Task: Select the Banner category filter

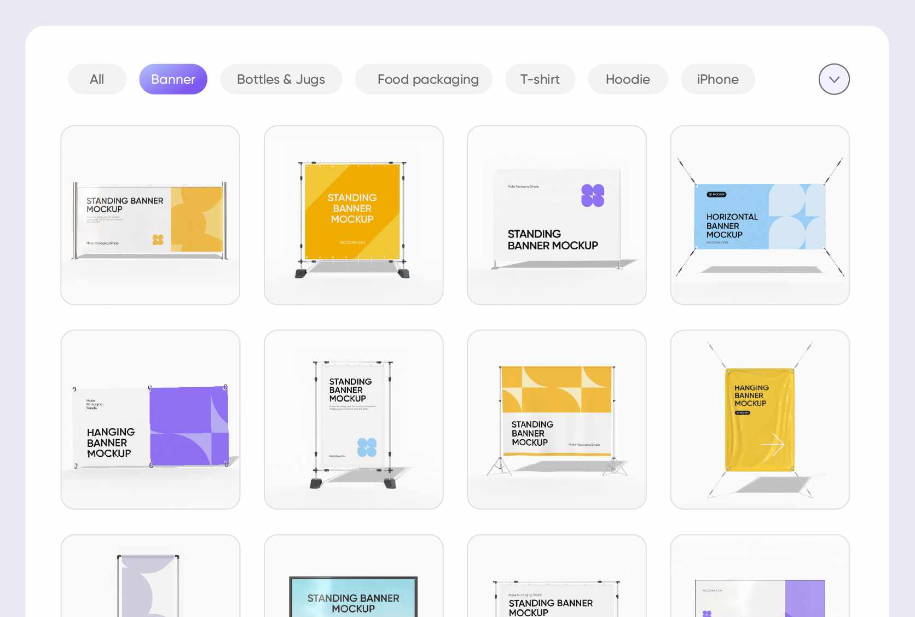Action: [x=173, y=79]
